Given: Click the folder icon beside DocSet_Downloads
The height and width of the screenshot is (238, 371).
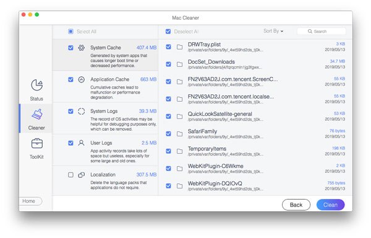Looking at the screenshot, I should click(180, 64).
